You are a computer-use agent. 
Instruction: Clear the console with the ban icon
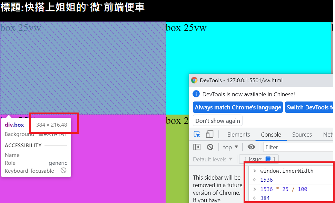pyautogui.click(x=210, y=147)
